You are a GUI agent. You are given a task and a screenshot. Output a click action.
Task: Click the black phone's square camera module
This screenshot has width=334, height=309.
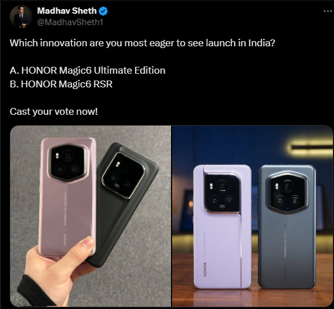pyautogui.click(x=123, y=175)
